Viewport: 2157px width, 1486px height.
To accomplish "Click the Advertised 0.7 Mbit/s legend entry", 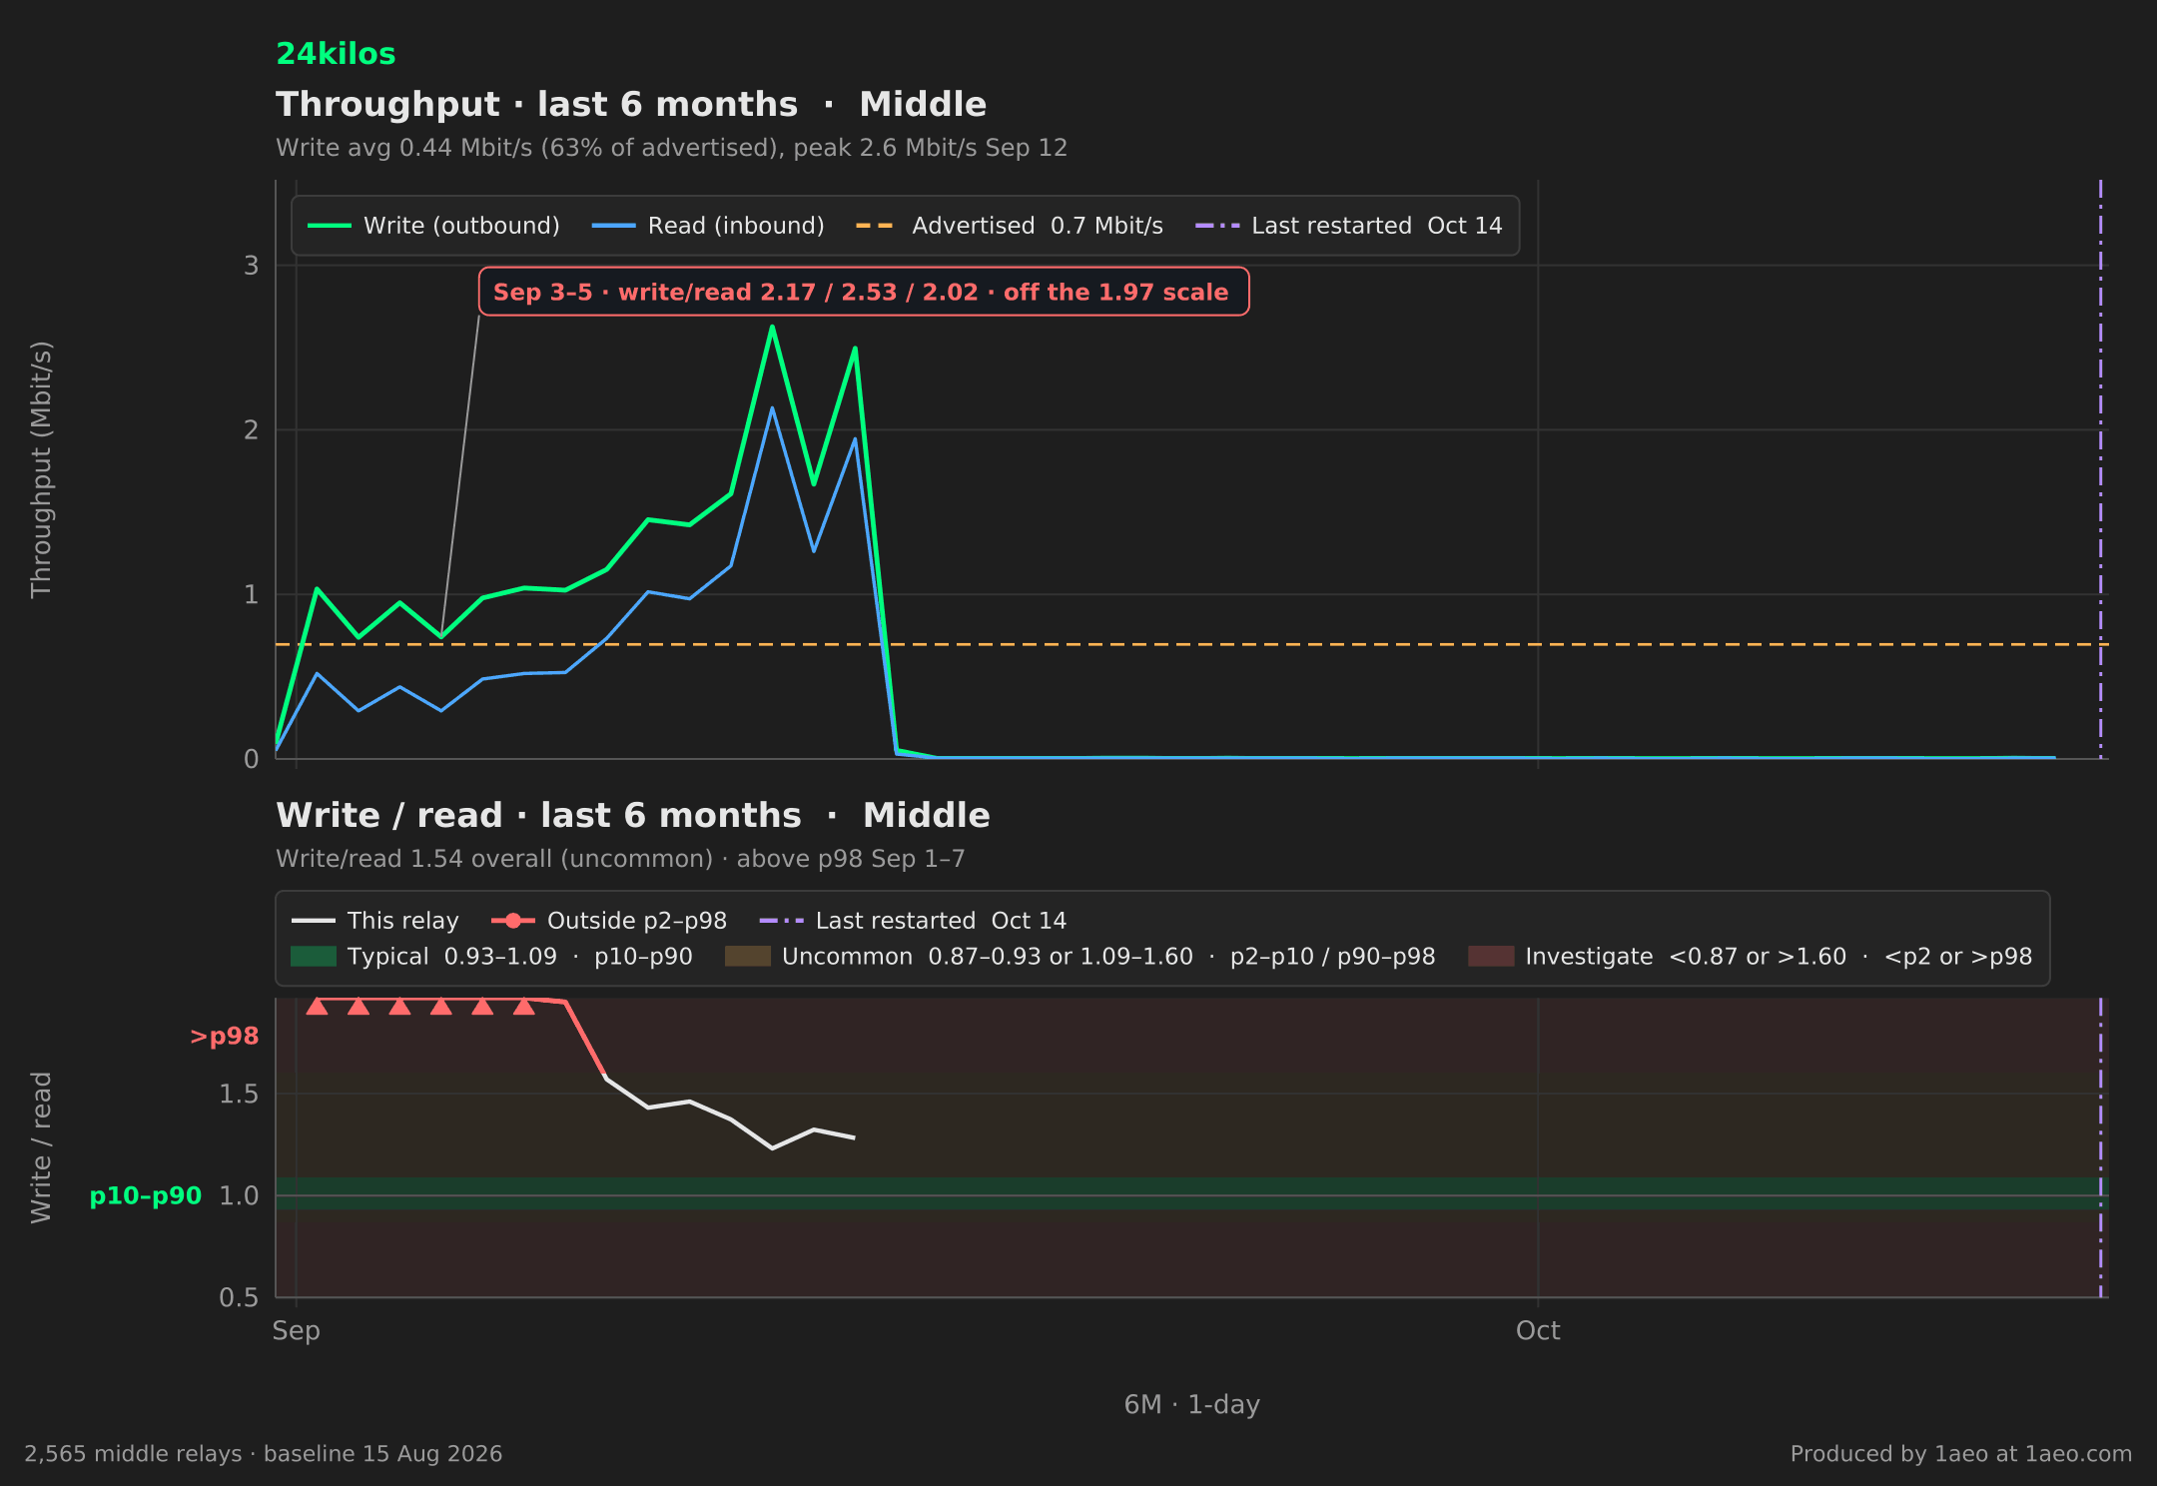I will click(x=1010, y=226).
